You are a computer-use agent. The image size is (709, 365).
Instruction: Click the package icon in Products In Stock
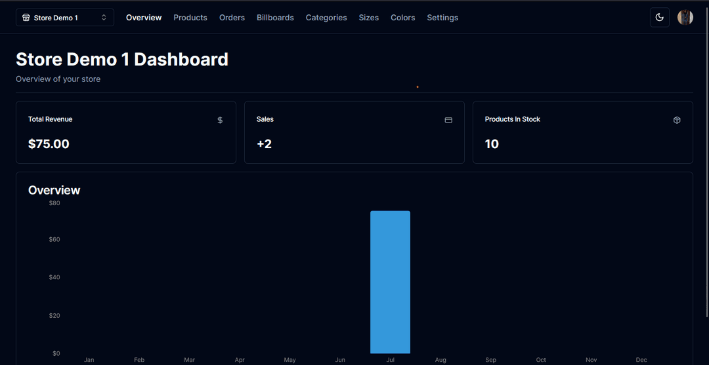(677, 120)
